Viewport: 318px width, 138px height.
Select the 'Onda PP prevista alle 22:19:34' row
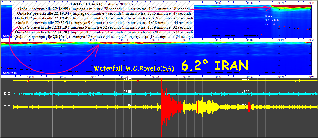pyautogui.click(x=104, y=13)
